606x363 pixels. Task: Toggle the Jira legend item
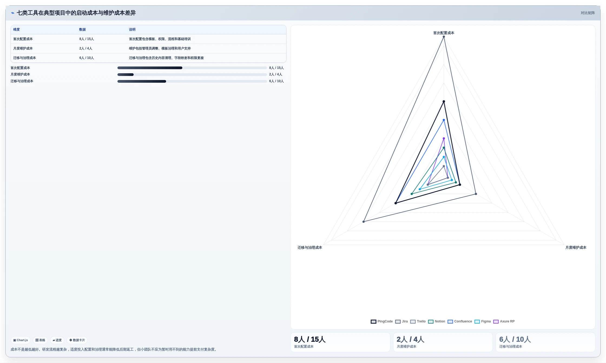[401, 321]
